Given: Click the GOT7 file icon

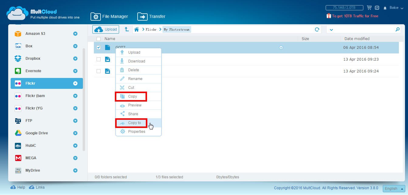Looking at the screenshot, I should (108, 47).
